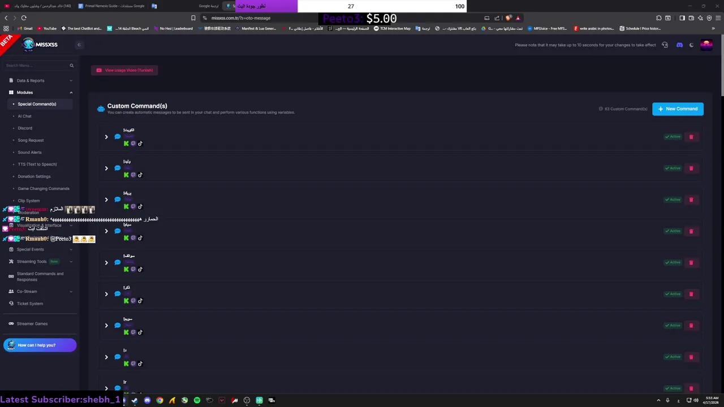
Task: Click TikTok platform icon in !بريك row
Action: coord(140,206)
